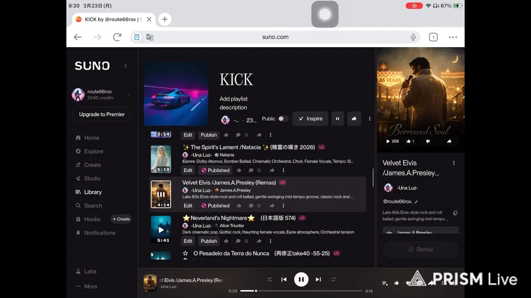Like The Spirit's Lament track
The height and width of the screenshot is (298, 531).
pos(239,171)
